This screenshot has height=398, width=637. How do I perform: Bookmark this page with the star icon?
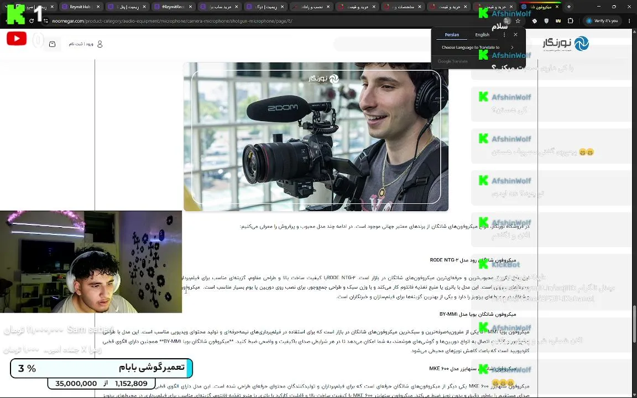[518, 20]
